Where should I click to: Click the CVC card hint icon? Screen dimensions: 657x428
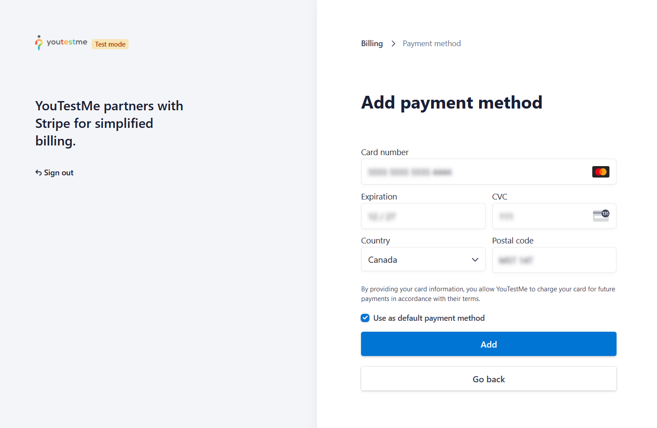601,216
